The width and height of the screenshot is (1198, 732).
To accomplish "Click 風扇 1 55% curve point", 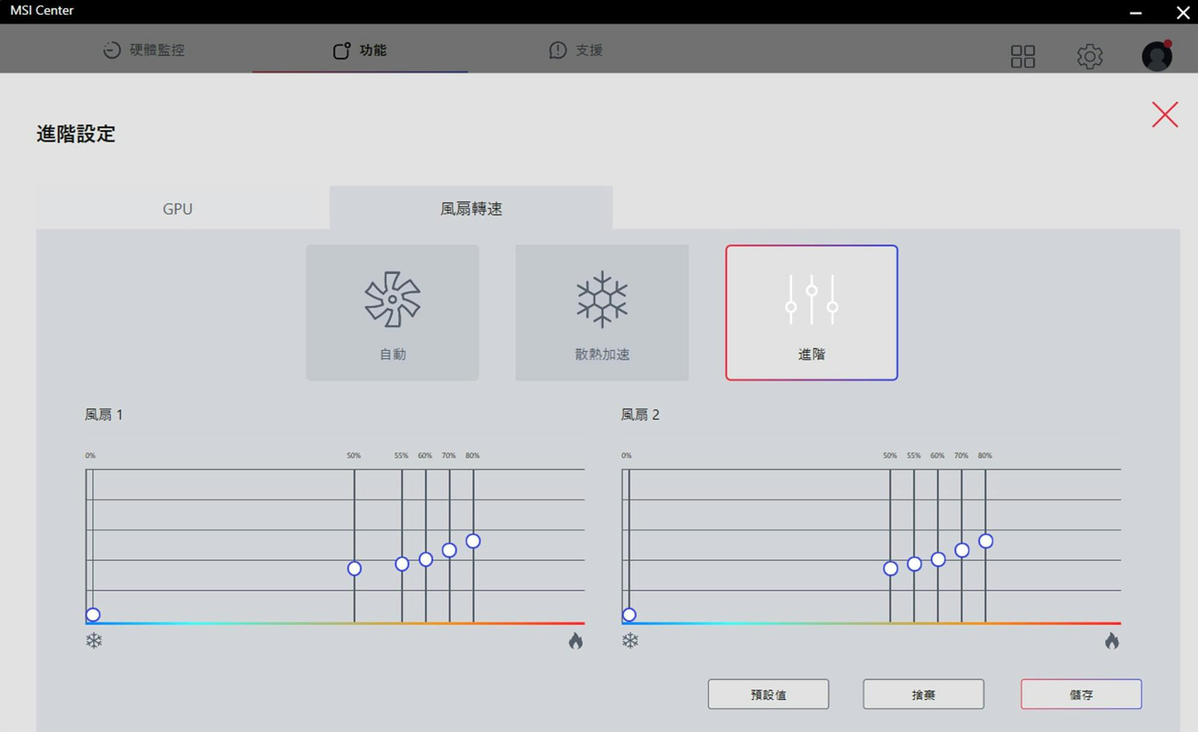I will (402, 564).
